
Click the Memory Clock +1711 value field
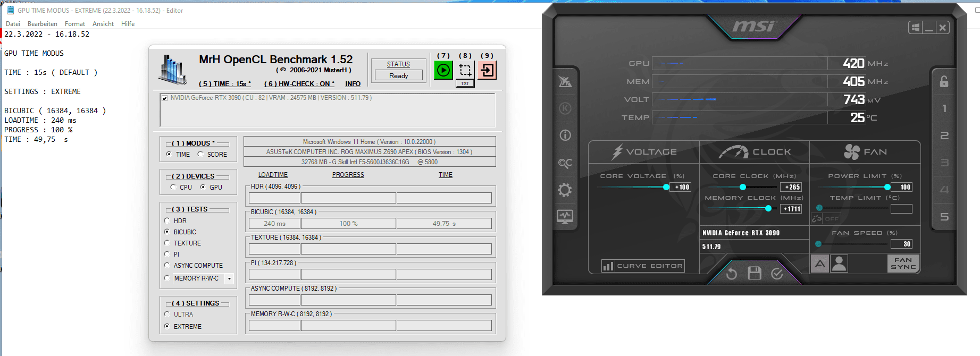point(791,209)
